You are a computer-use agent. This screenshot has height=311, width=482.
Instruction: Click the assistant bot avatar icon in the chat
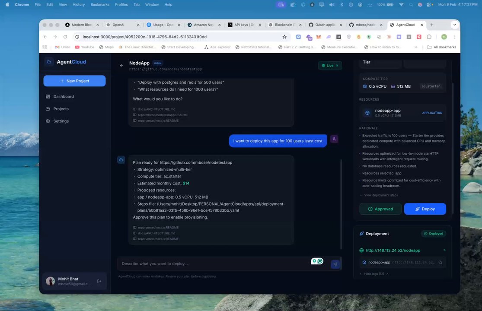tap(121, 160)
